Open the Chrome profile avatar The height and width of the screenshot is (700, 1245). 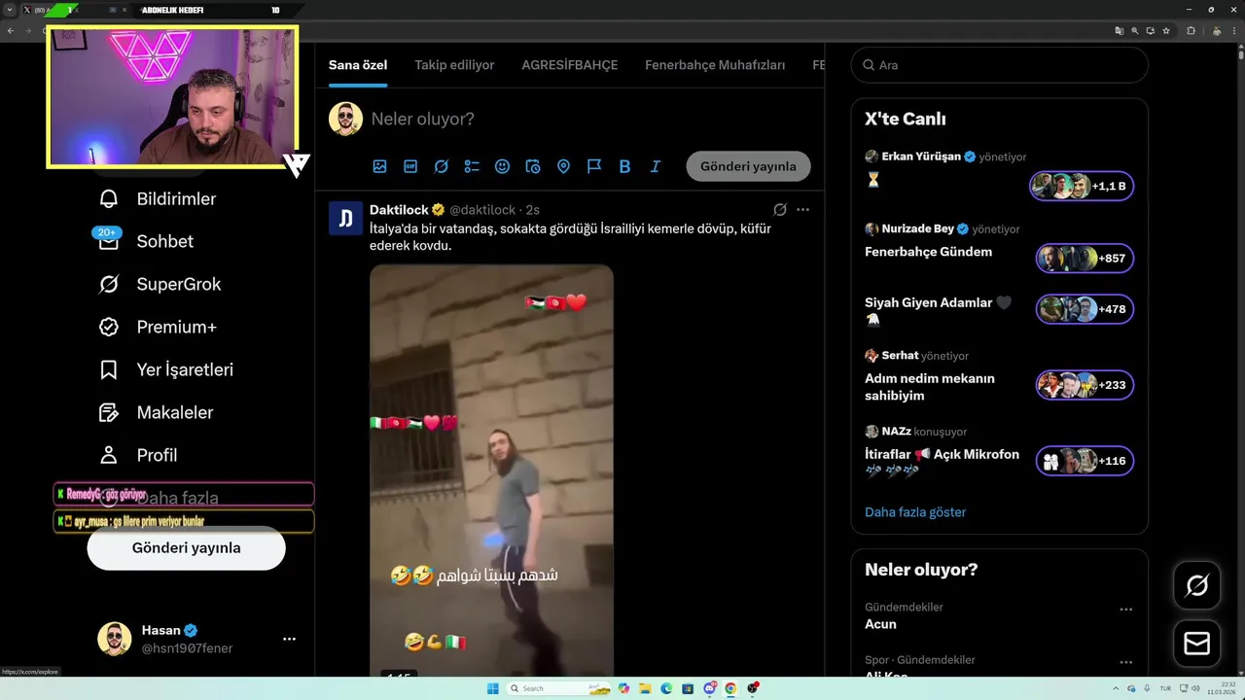click(x=1217, y=31)
